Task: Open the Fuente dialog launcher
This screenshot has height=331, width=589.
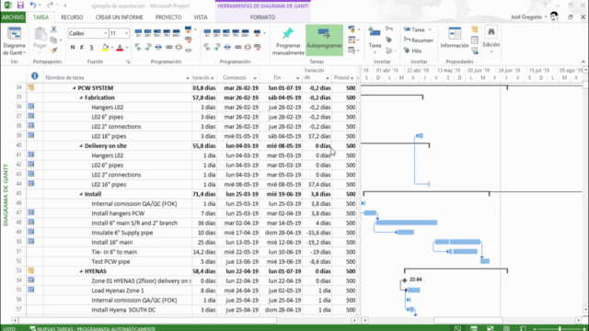Action: tap(128, 62)
